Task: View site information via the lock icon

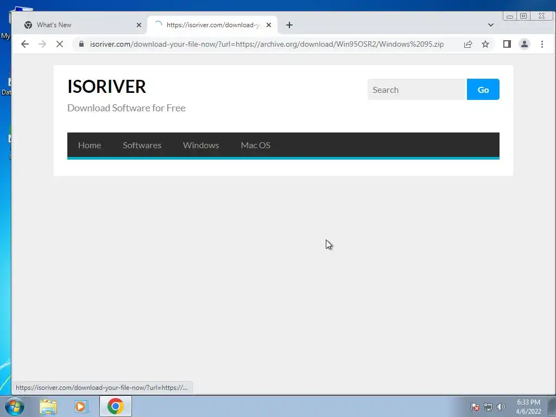Action: [81, 44]
